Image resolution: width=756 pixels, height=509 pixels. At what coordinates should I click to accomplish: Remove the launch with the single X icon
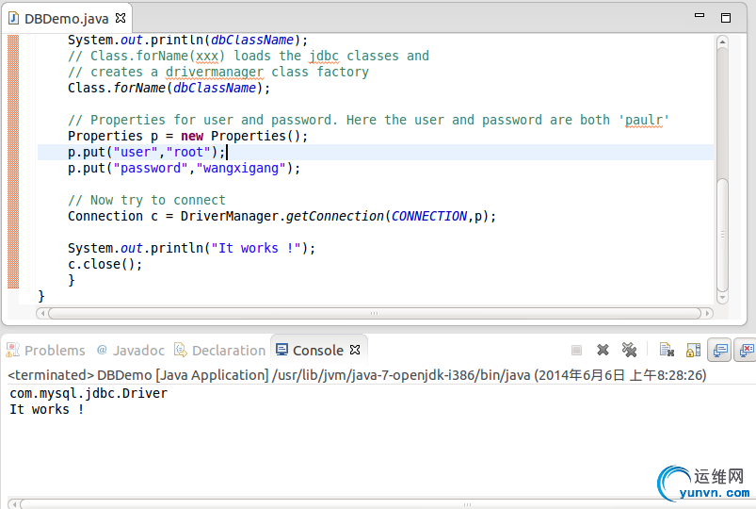click(x=603, y=350)
